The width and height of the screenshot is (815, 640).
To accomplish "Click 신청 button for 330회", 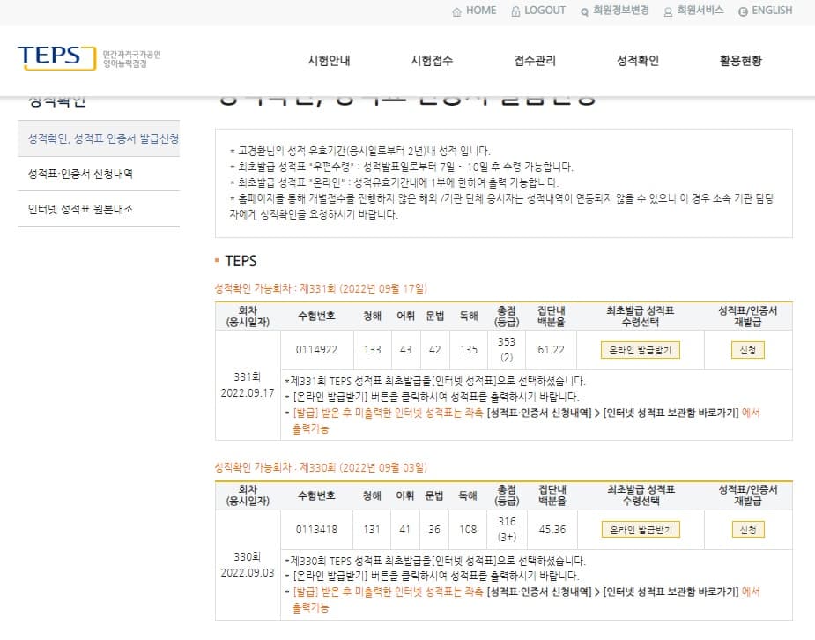I will (x=747, y=530).
